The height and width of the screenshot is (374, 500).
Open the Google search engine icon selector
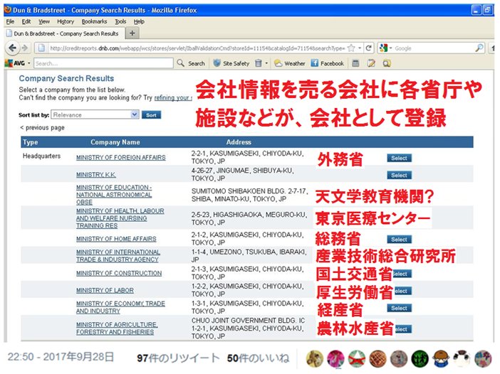point(385,48)
